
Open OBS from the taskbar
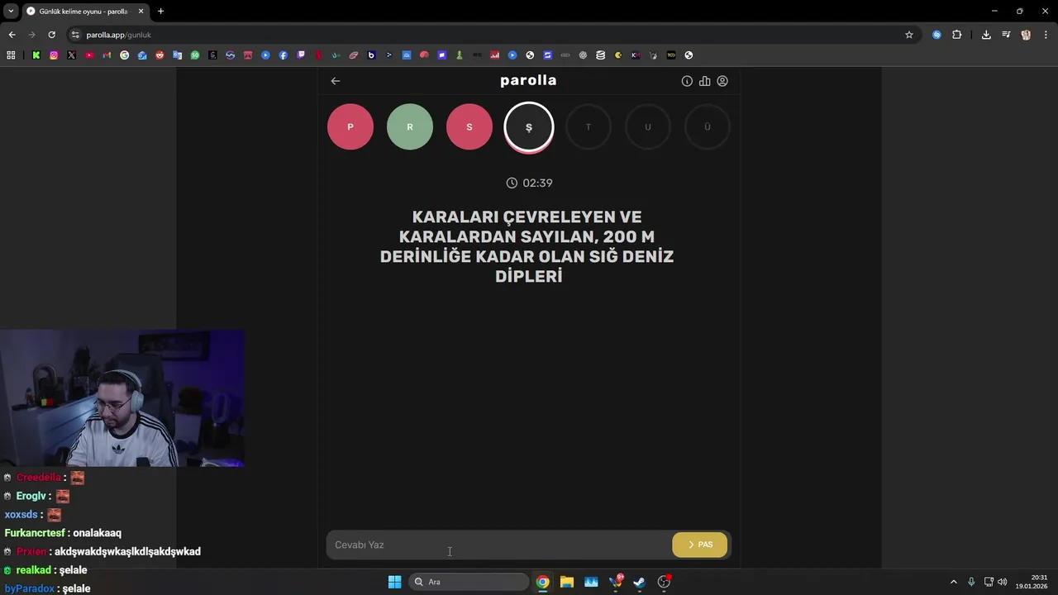664,582
